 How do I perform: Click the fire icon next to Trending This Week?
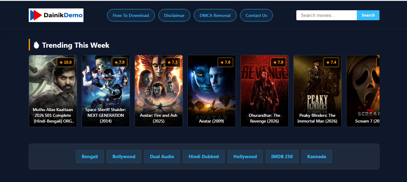tap(36, 45)
